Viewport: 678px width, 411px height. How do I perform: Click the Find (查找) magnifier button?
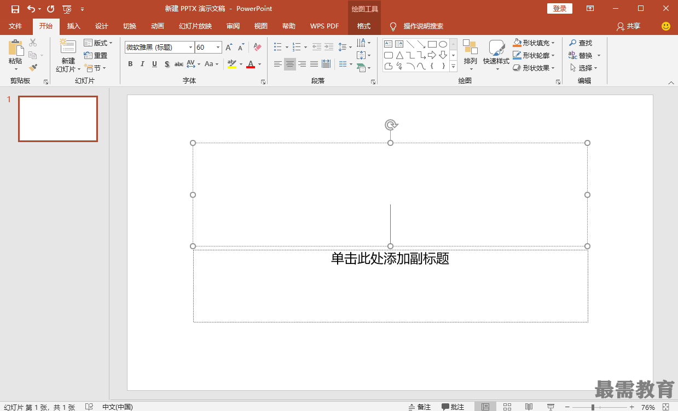tap(581, 43)
